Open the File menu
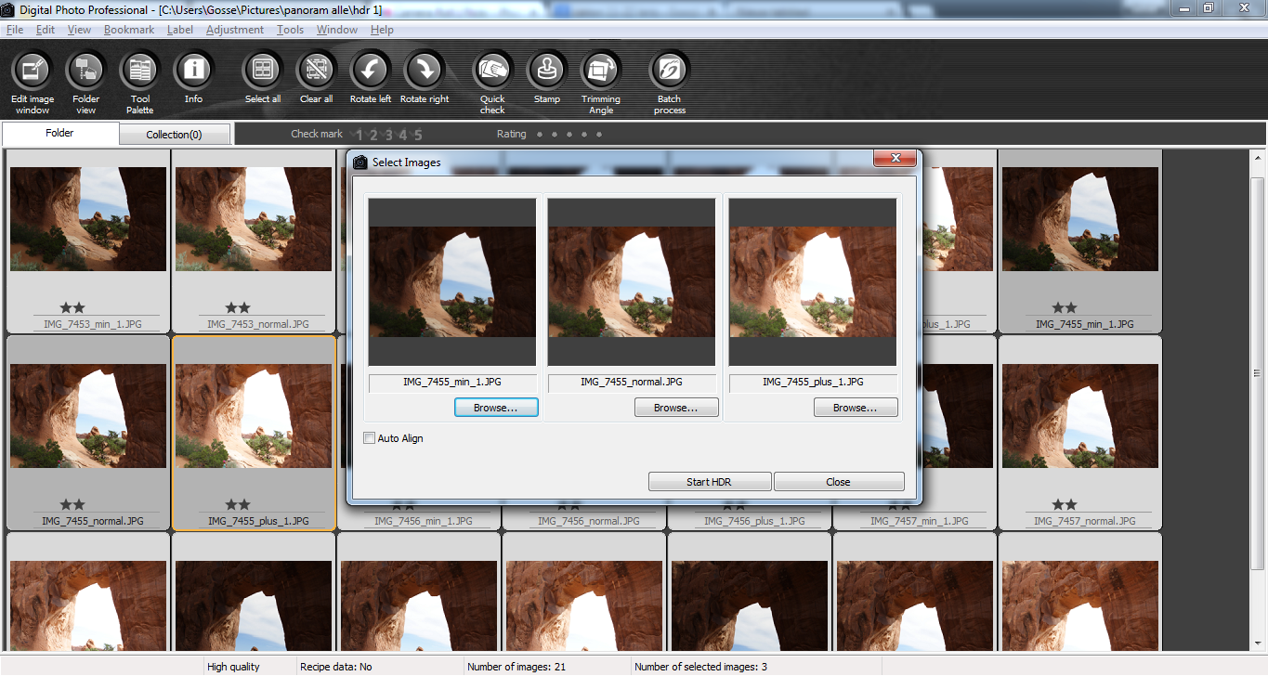 click(x=15, y=30)
